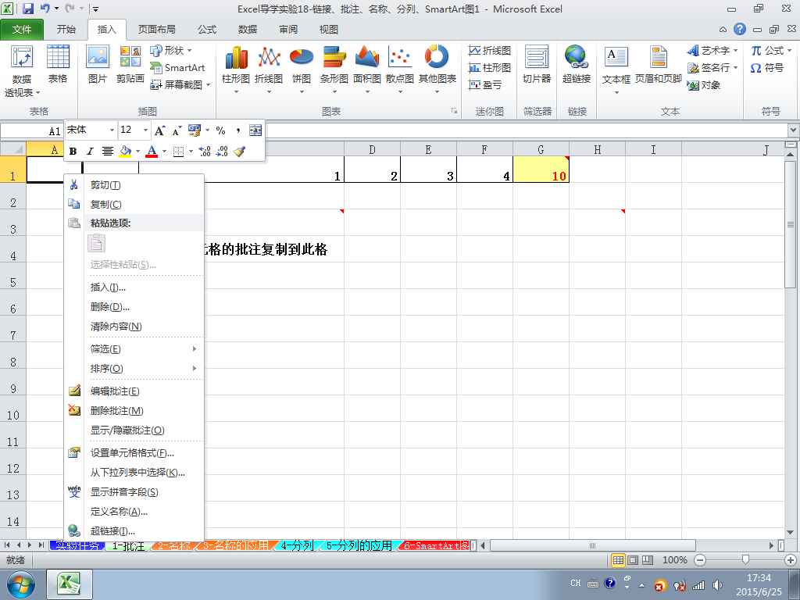Expand the 排序 sort submenu

point(134,369)
